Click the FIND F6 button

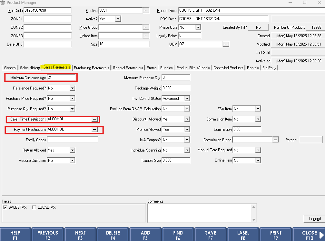178,235
